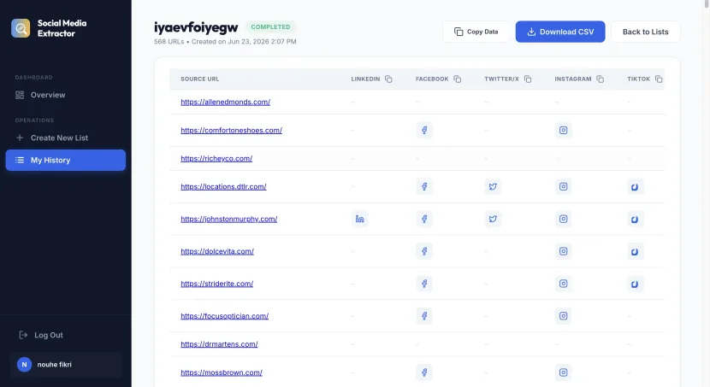Open the richeyco.com link
This screenshot has width=710, height=387.
tap(216, 158)
